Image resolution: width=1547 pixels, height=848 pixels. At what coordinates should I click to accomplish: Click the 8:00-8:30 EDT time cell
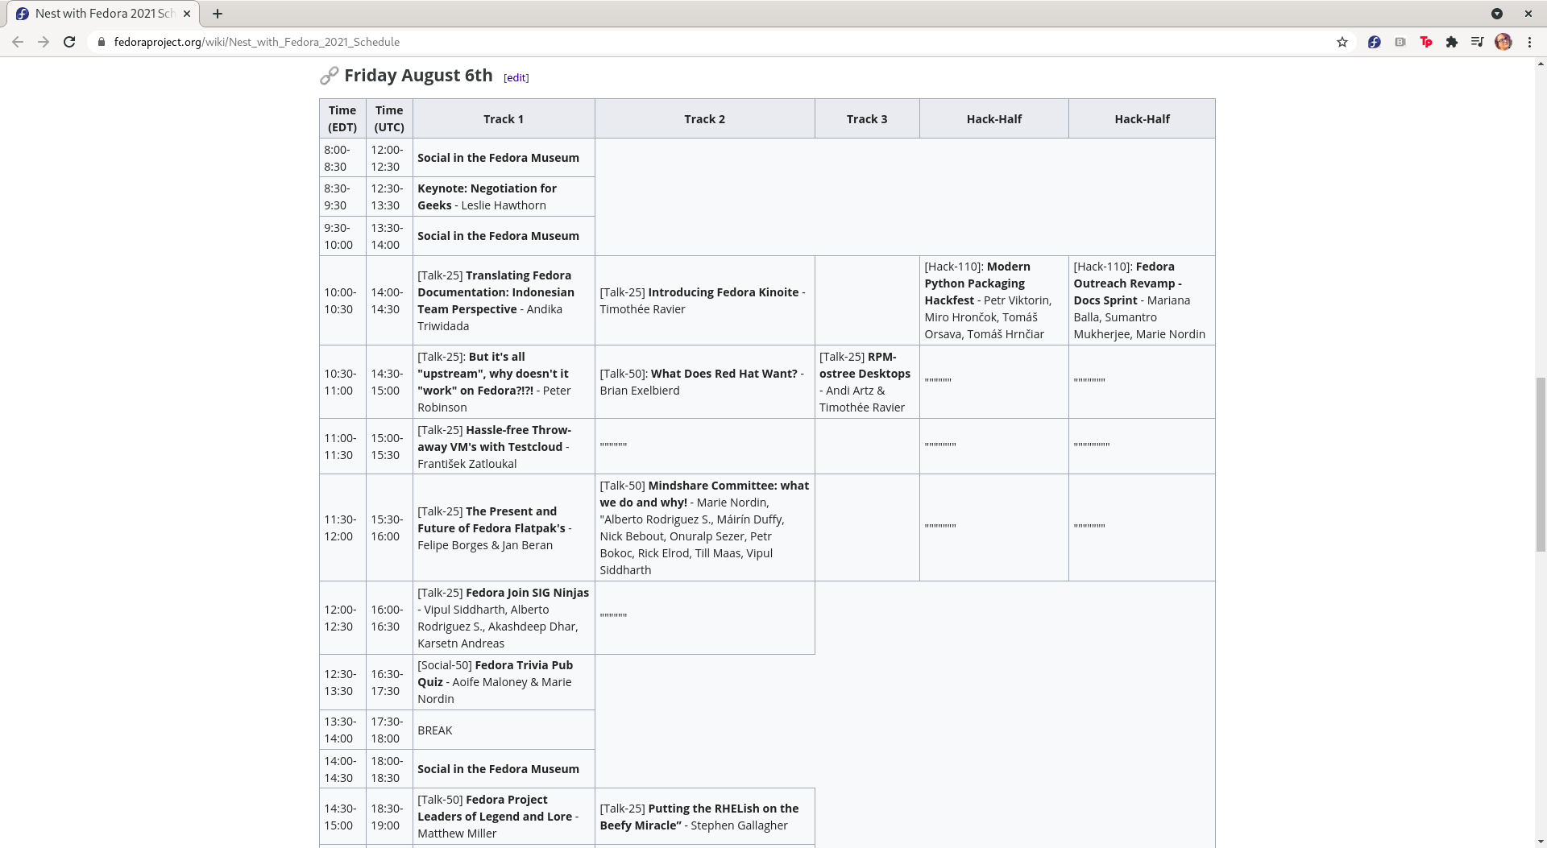click(342, 158)
